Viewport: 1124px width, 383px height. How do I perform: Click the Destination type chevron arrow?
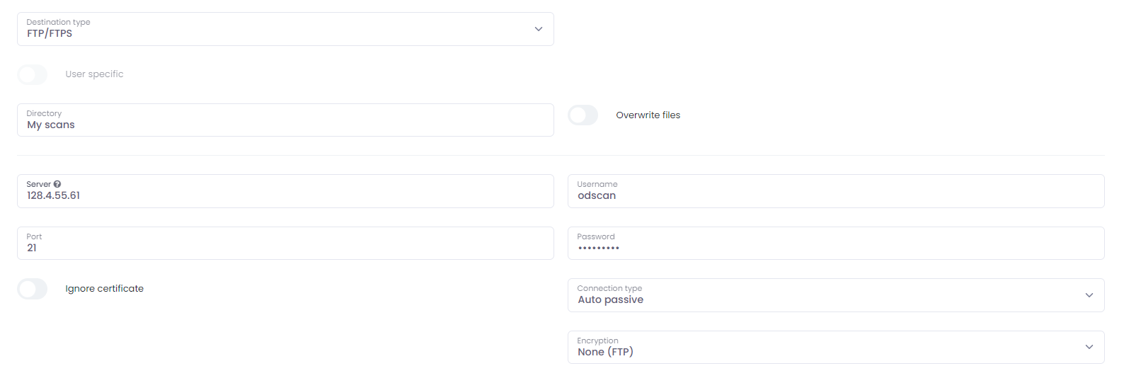(539, 29)
